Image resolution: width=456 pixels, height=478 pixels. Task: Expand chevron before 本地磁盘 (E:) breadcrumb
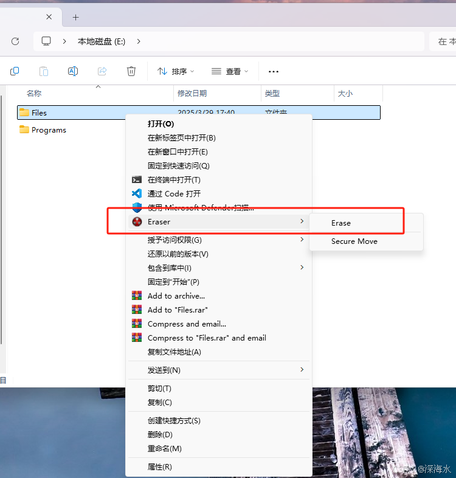click(x=64, y=41)
